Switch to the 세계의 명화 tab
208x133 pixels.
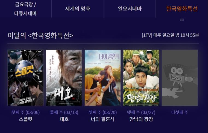click(78, 9)
